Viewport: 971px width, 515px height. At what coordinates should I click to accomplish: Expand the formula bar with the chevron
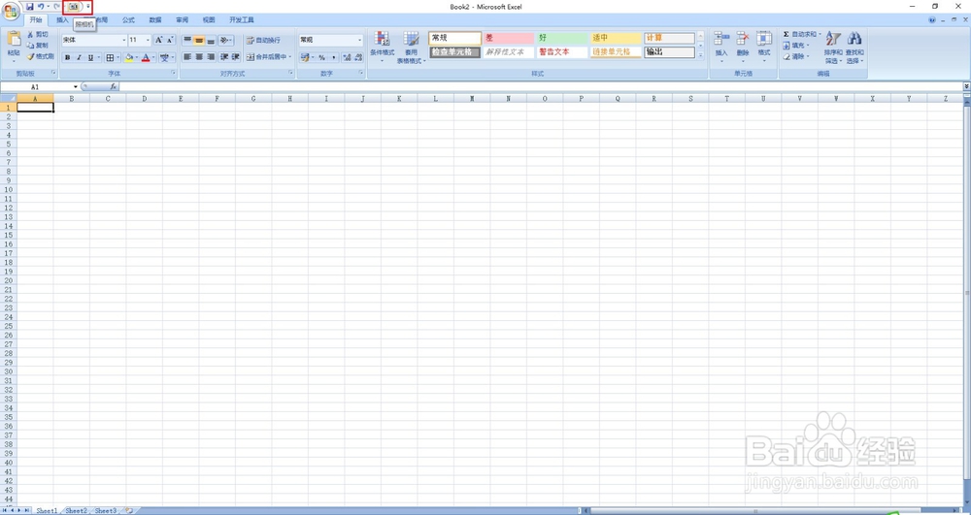967,86
